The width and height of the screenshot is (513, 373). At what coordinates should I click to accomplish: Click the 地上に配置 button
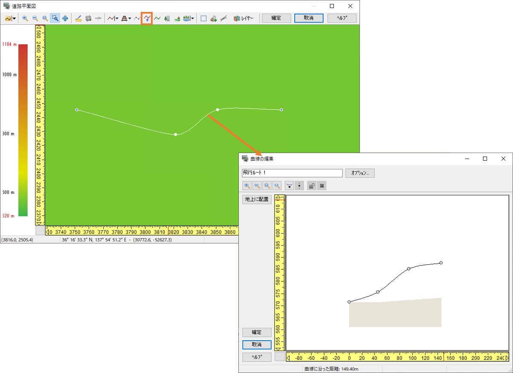tap(257, 200)
